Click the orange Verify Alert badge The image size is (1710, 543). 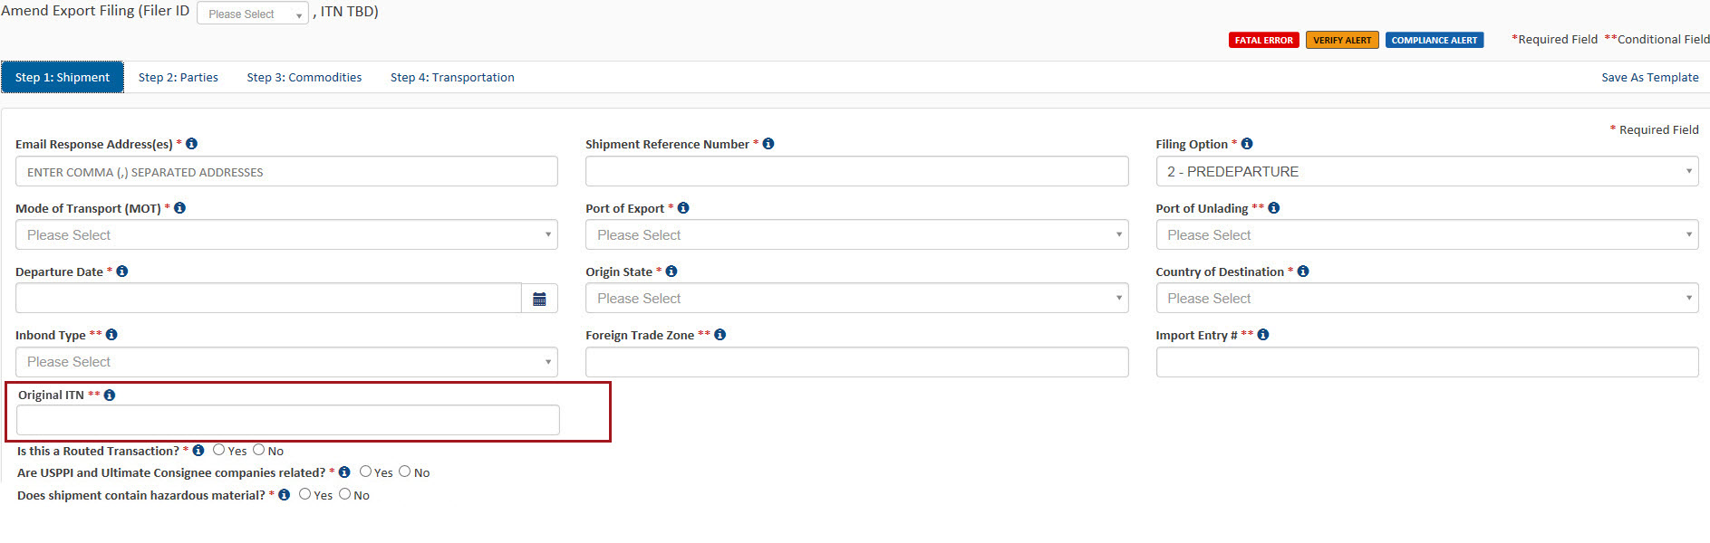coord(1342,40)
